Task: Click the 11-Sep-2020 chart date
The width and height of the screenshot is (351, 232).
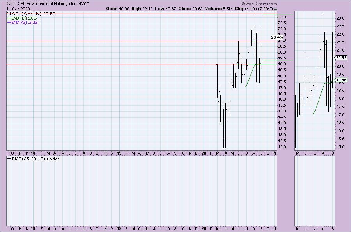Action: point(18,9)
